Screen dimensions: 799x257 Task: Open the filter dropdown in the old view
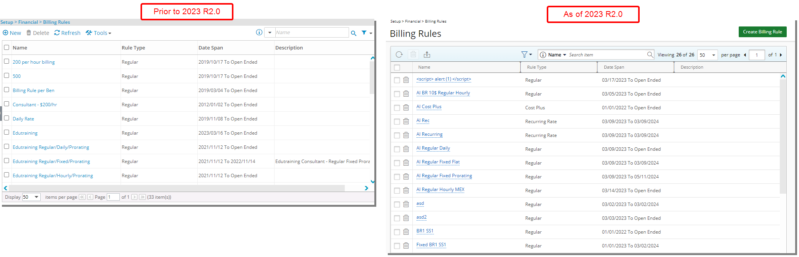(367, 33)
